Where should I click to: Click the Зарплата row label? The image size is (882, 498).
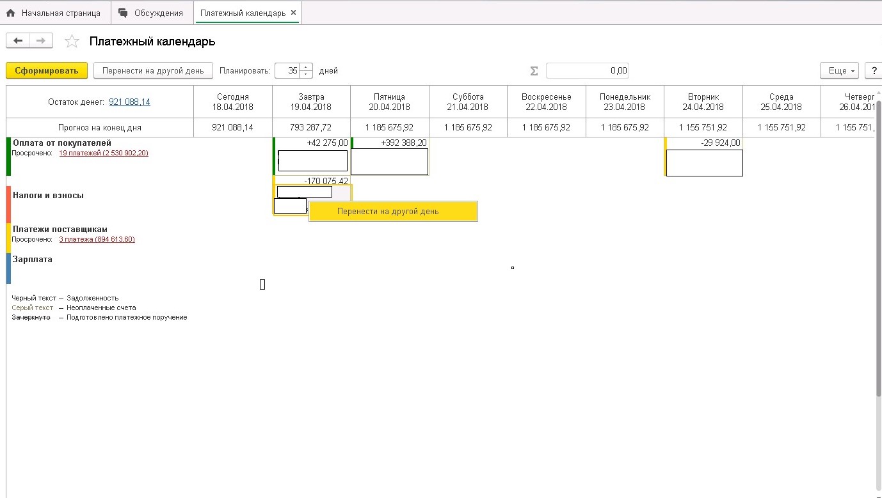(x=33, y=260)
